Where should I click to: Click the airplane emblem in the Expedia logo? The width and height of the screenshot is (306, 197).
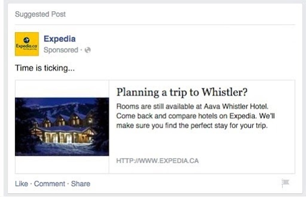[27, 40]
